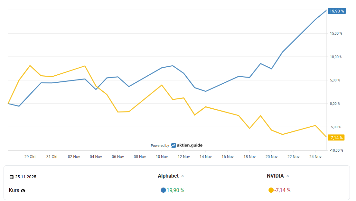The image size is (356, 201).
Task: Click the yellow NVIDIA color dot
Action: (x=271, y=190)
